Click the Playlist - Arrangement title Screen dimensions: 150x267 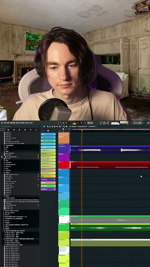coord(79,126)
